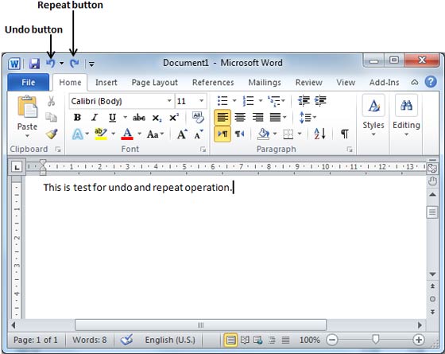Click the proofing check icon in status bar

tap(126, 339)
